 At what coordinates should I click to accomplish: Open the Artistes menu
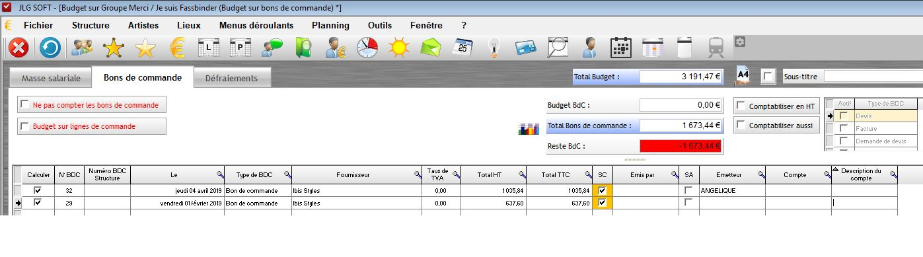click(143, 25)
